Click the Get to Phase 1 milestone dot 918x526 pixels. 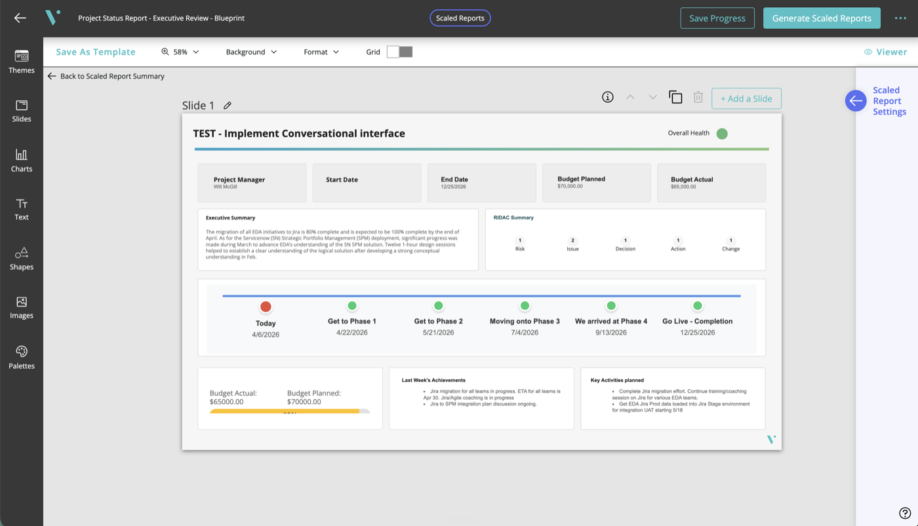point(352,306)
